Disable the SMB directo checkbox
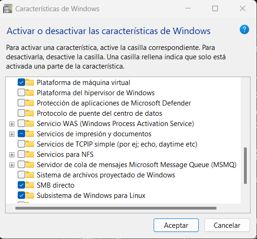Screen dimensions: 257x239 (21, 185)
